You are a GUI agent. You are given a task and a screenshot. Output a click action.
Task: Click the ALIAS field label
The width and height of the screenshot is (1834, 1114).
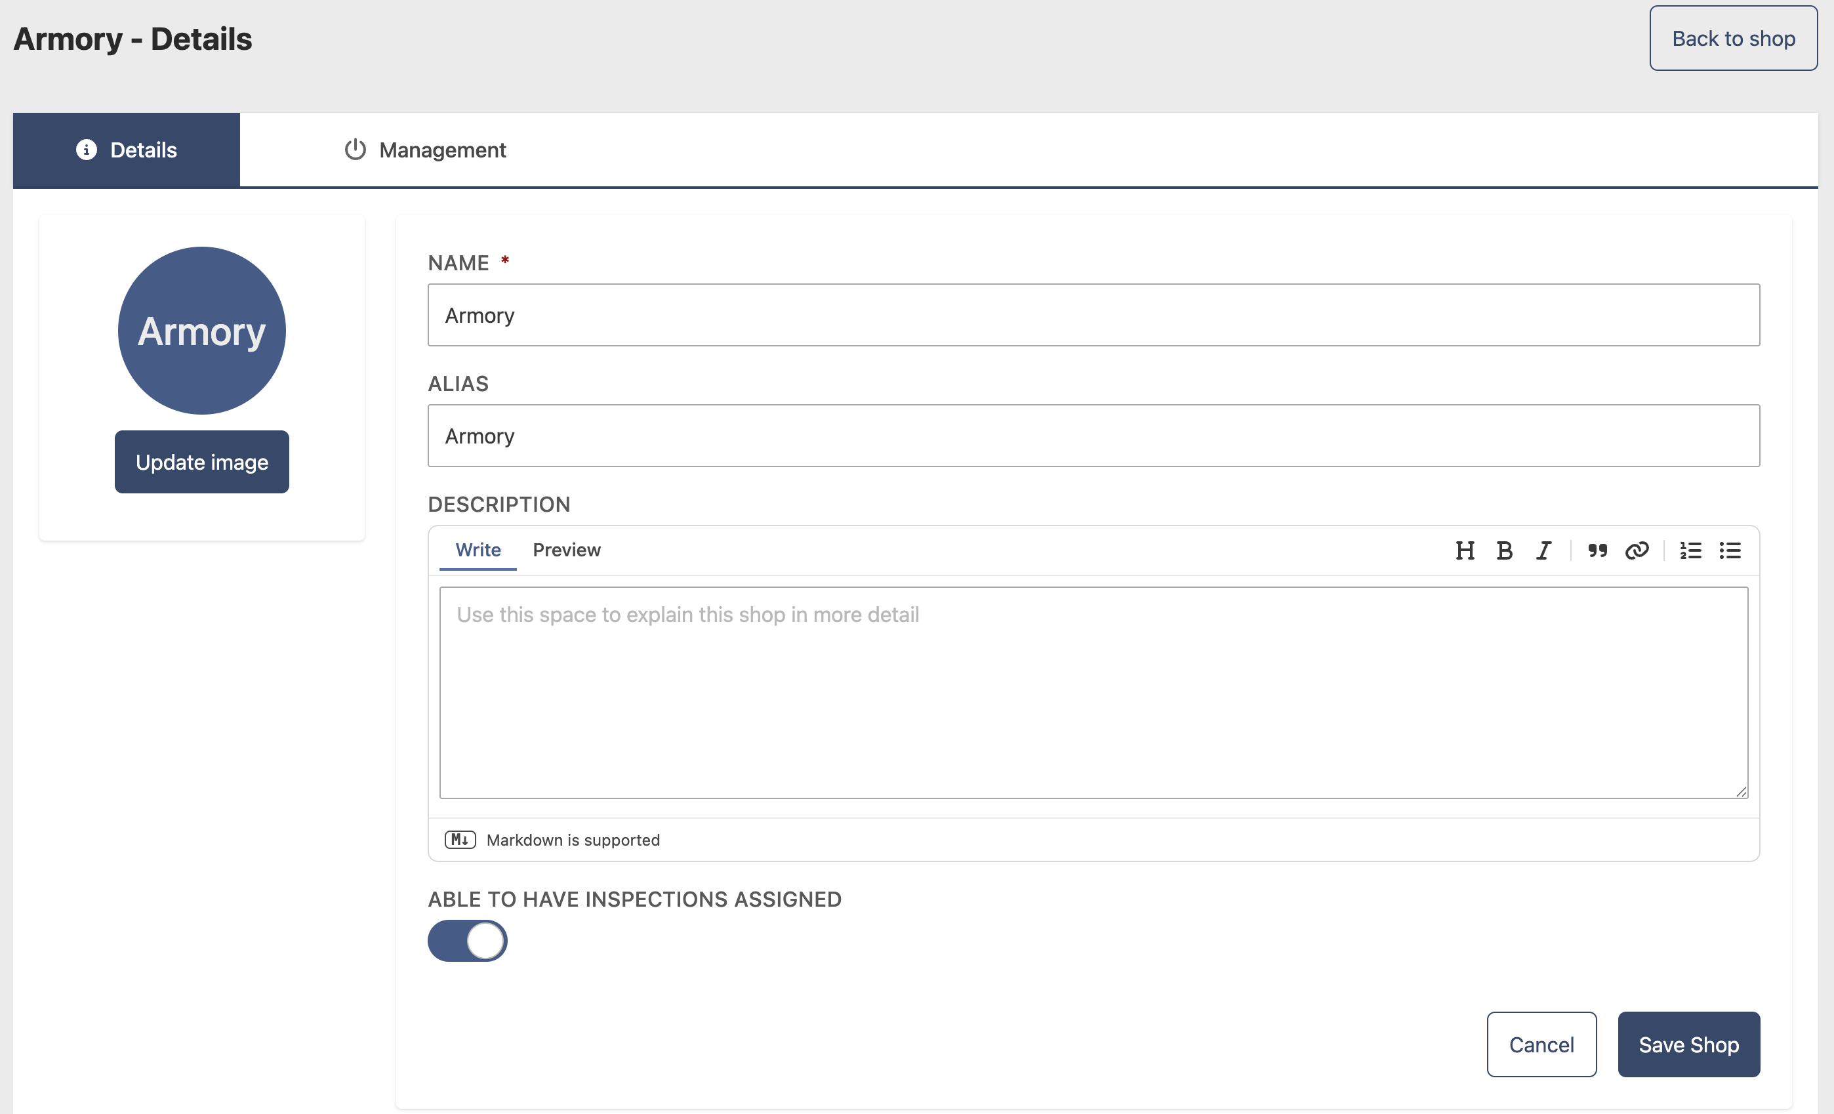click(x=458, y=384)
